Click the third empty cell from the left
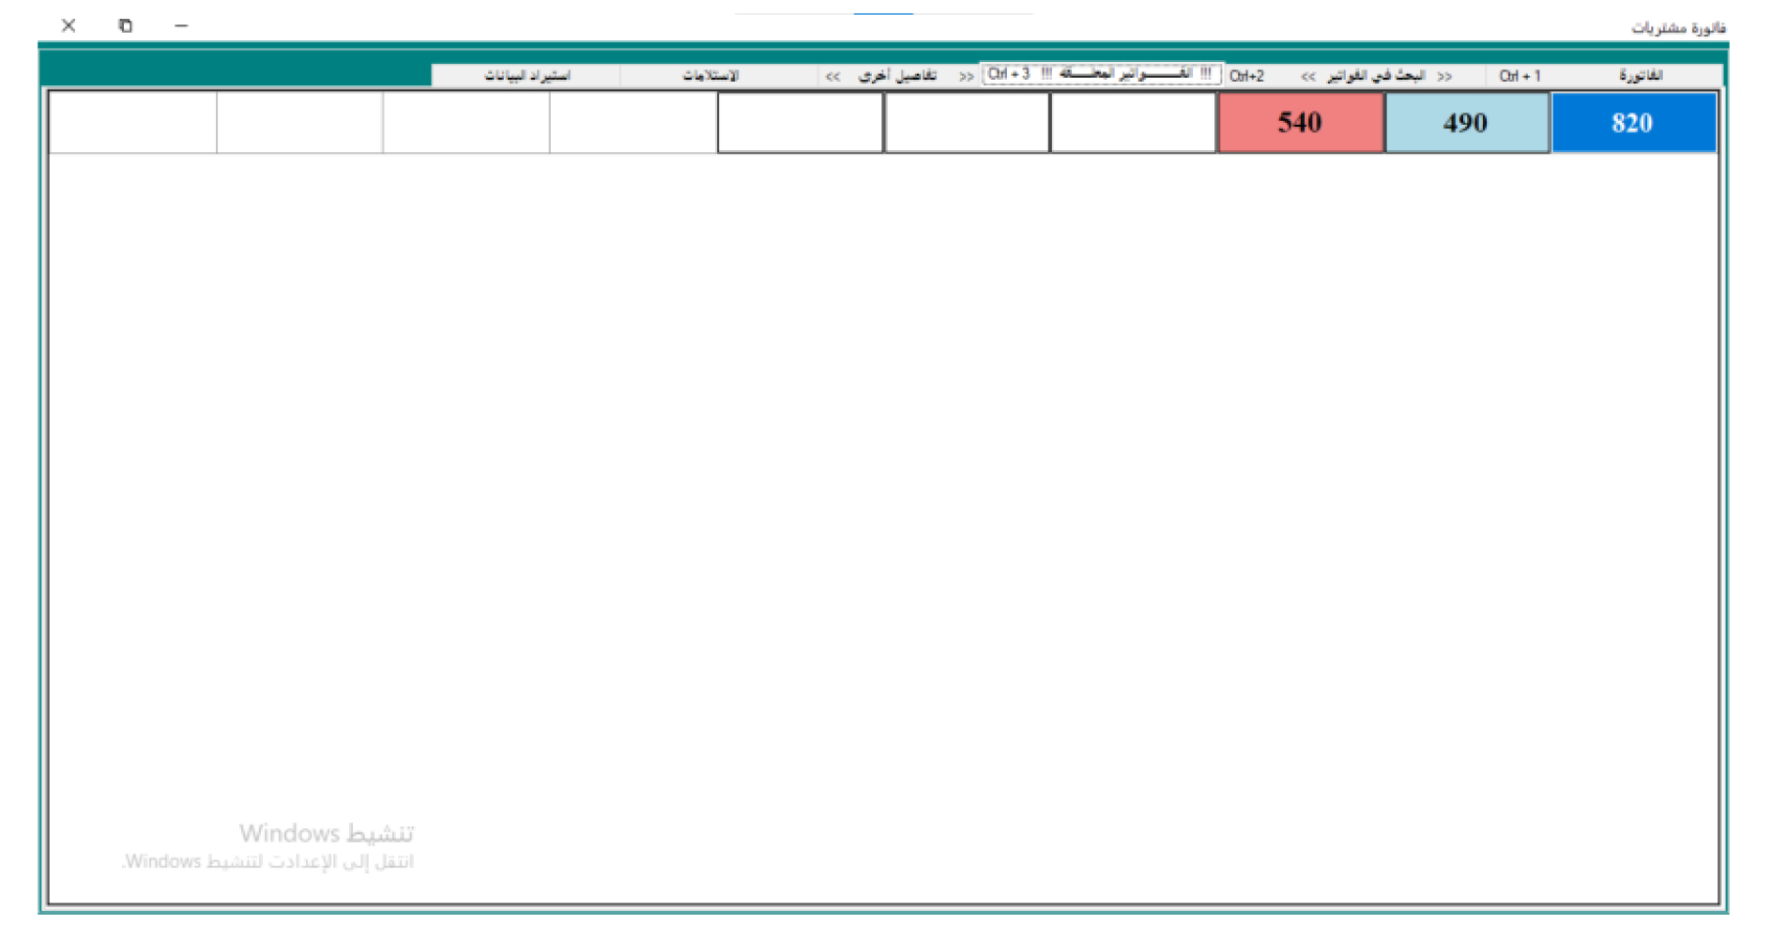The height and width of the screenshot is (940, 1787). [x=466, y=122]
